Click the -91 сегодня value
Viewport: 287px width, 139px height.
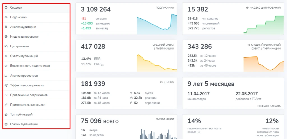84,19
